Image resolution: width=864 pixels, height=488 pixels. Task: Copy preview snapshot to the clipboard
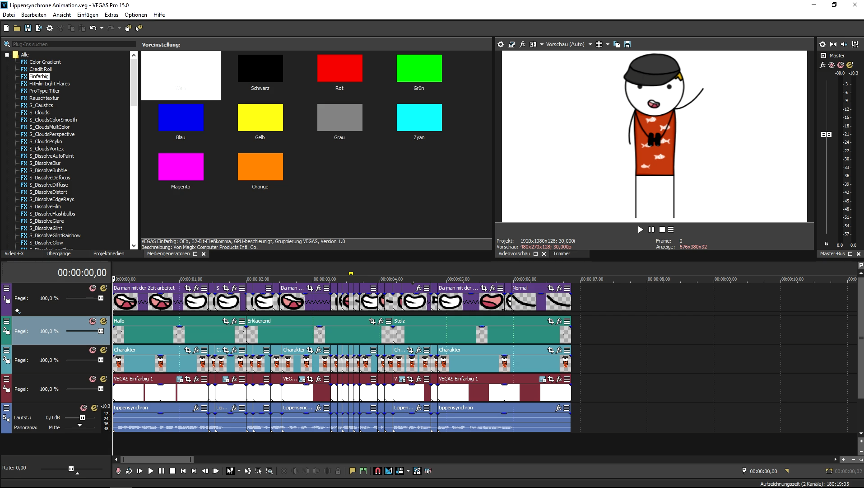[x=617, y=44]
